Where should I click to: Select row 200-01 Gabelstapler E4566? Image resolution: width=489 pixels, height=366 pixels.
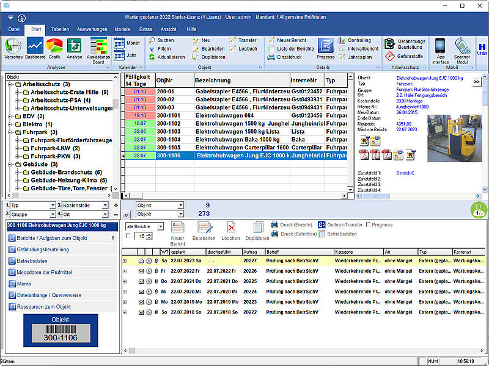pos(236,91)
